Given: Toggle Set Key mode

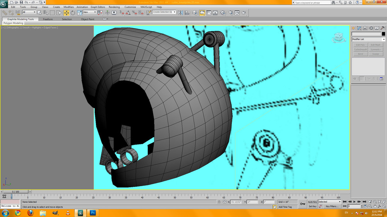Looking at the screenshot, I should 312,207.
